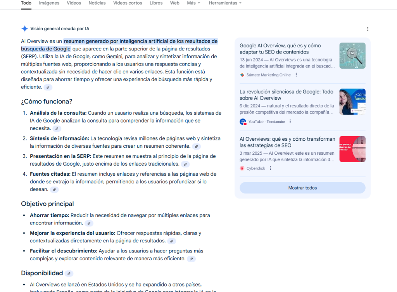397x292 pixels.
Task: Click the '6 dic 2024' snippet date
Action: (x=250, y=106)
